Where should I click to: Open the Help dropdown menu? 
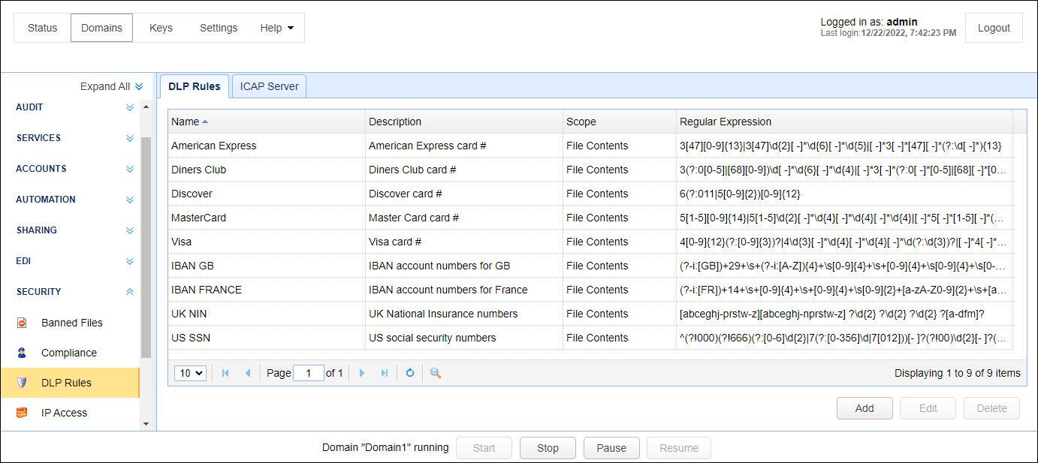tap(276, 28)
